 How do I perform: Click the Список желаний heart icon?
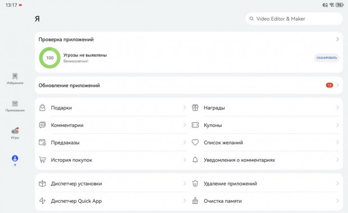[x=195, y=142]
